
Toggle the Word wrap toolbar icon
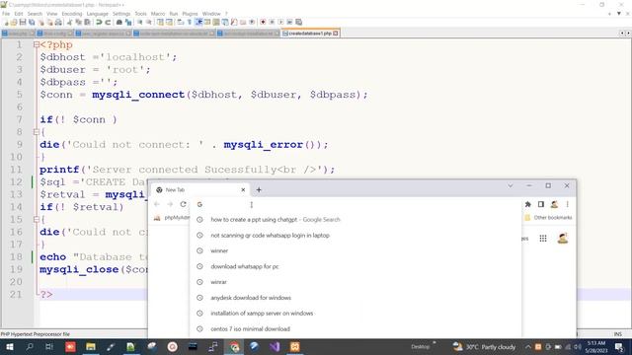[180, 22]
